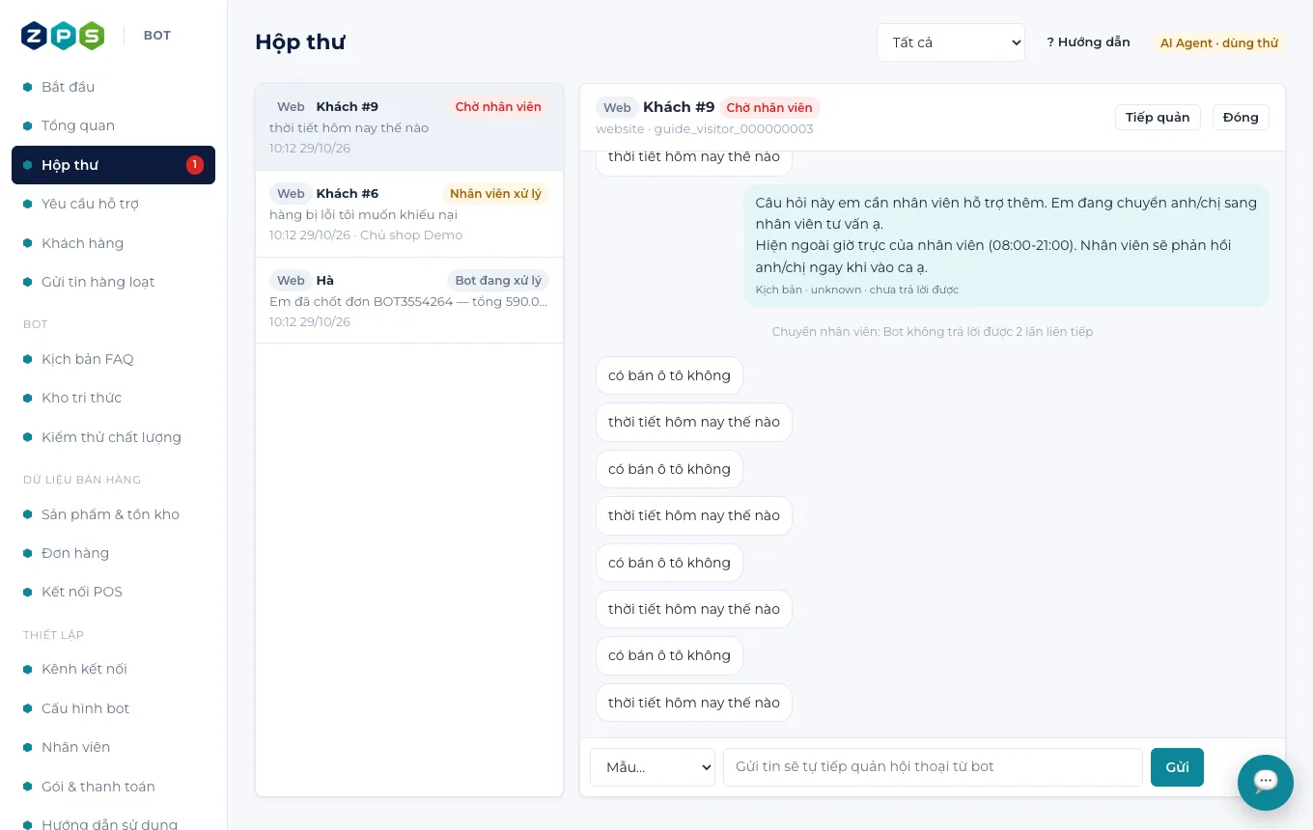Select Hộp thư in the sidebar

click(x=113, y=165)
